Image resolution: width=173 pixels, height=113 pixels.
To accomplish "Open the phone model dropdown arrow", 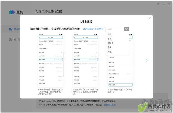I will (127, 29).
